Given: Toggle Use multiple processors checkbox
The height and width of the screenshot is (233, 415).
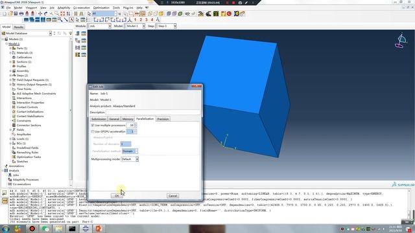Looking at the screenshot, I should click(93, 125).
